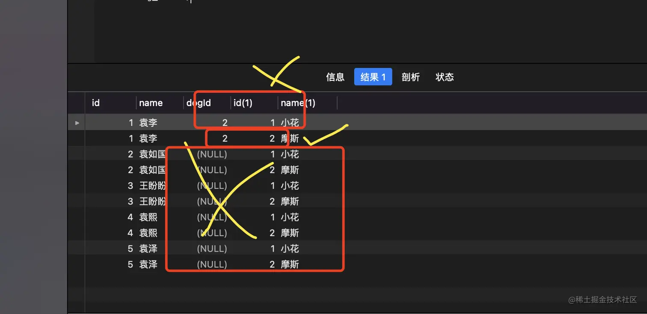647x314 pixels.
Task: Click id 2 in 袁如国 row with 摩斯
Action: (131, 170)
